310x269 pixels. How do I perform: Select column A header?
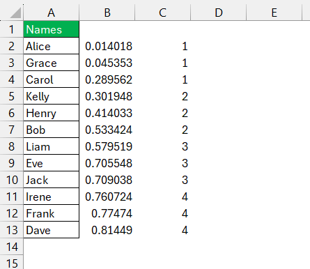point(52,13)
